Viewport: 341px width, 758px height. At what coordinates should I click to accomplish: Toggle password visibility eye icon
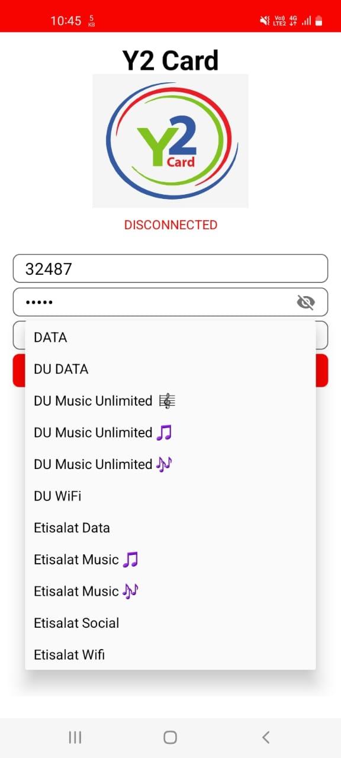(x=305, y=303)
